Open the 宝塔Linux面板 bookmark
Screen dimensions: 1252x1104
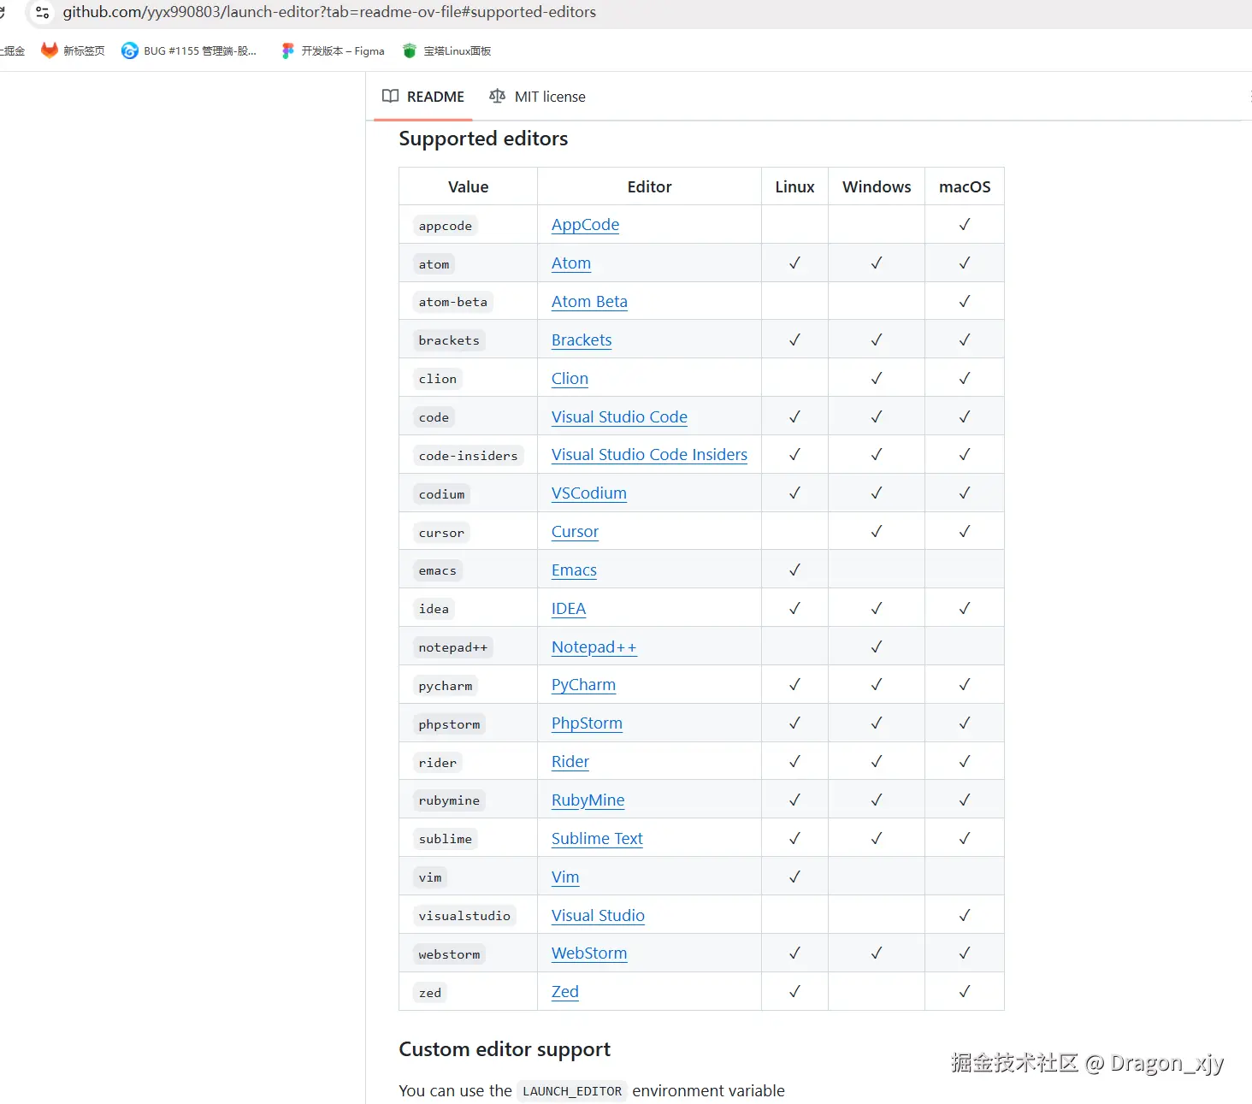coord(446,50)
